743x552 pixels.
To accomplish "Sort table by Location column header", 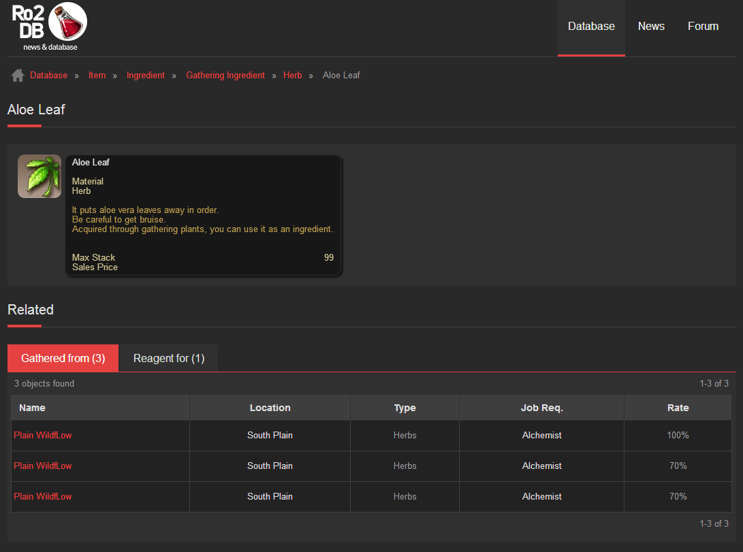I will coord(270,408).
